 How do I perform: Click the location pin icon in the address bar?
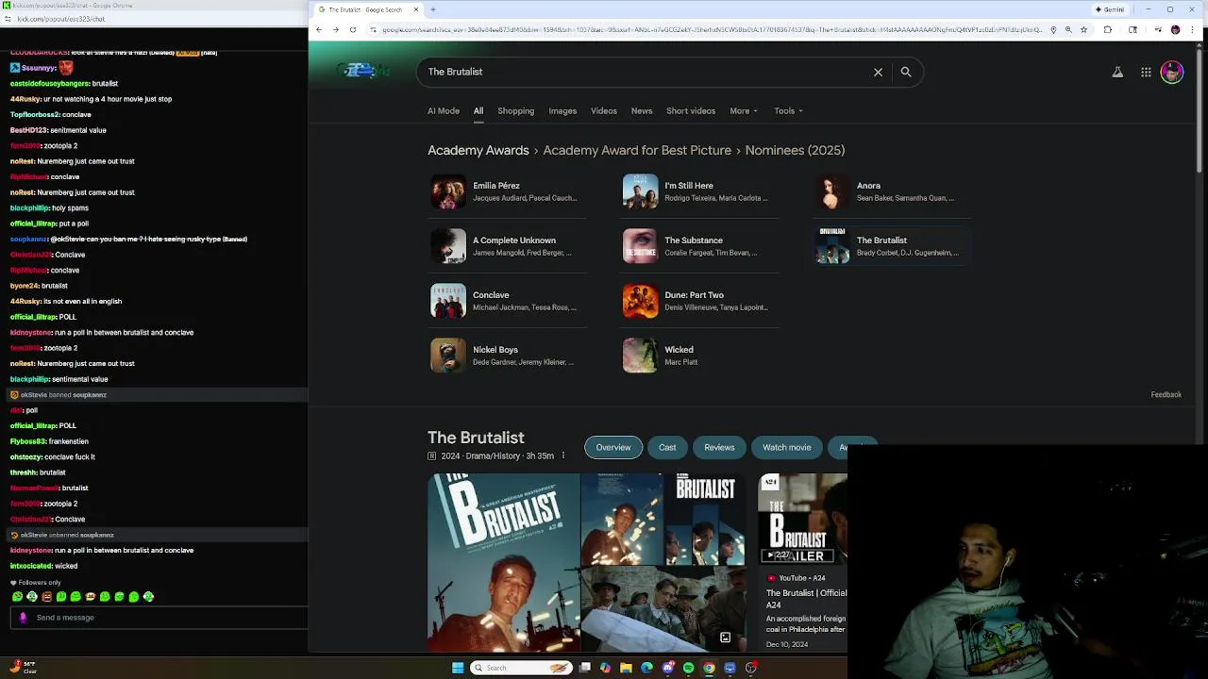click(1053, 30)
